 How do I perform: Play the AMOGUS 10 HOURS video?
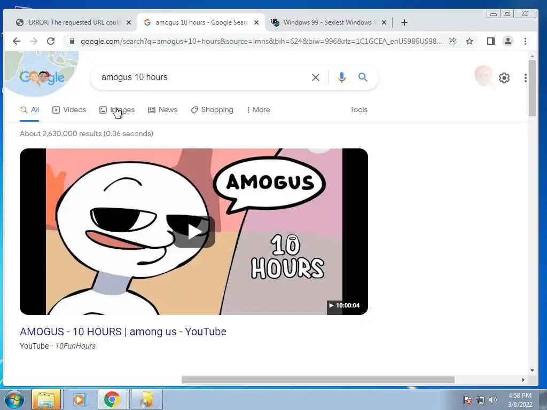(194, 232)
